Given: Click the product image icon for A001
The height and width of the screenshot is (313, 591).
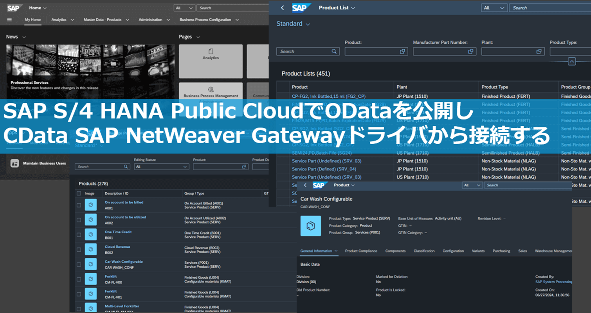Looking at the screenshot, I should (91, 205).
